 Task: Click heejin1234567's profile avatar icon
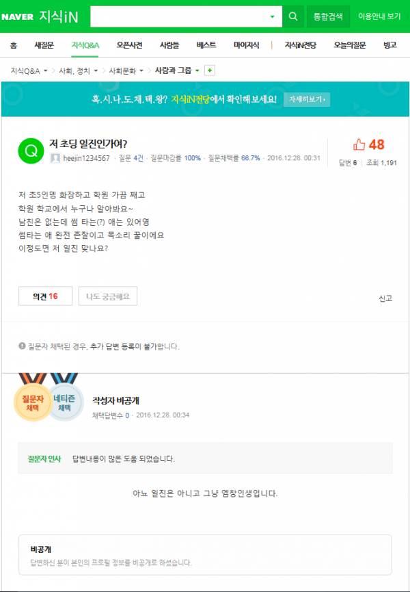(x=55, y=158)
